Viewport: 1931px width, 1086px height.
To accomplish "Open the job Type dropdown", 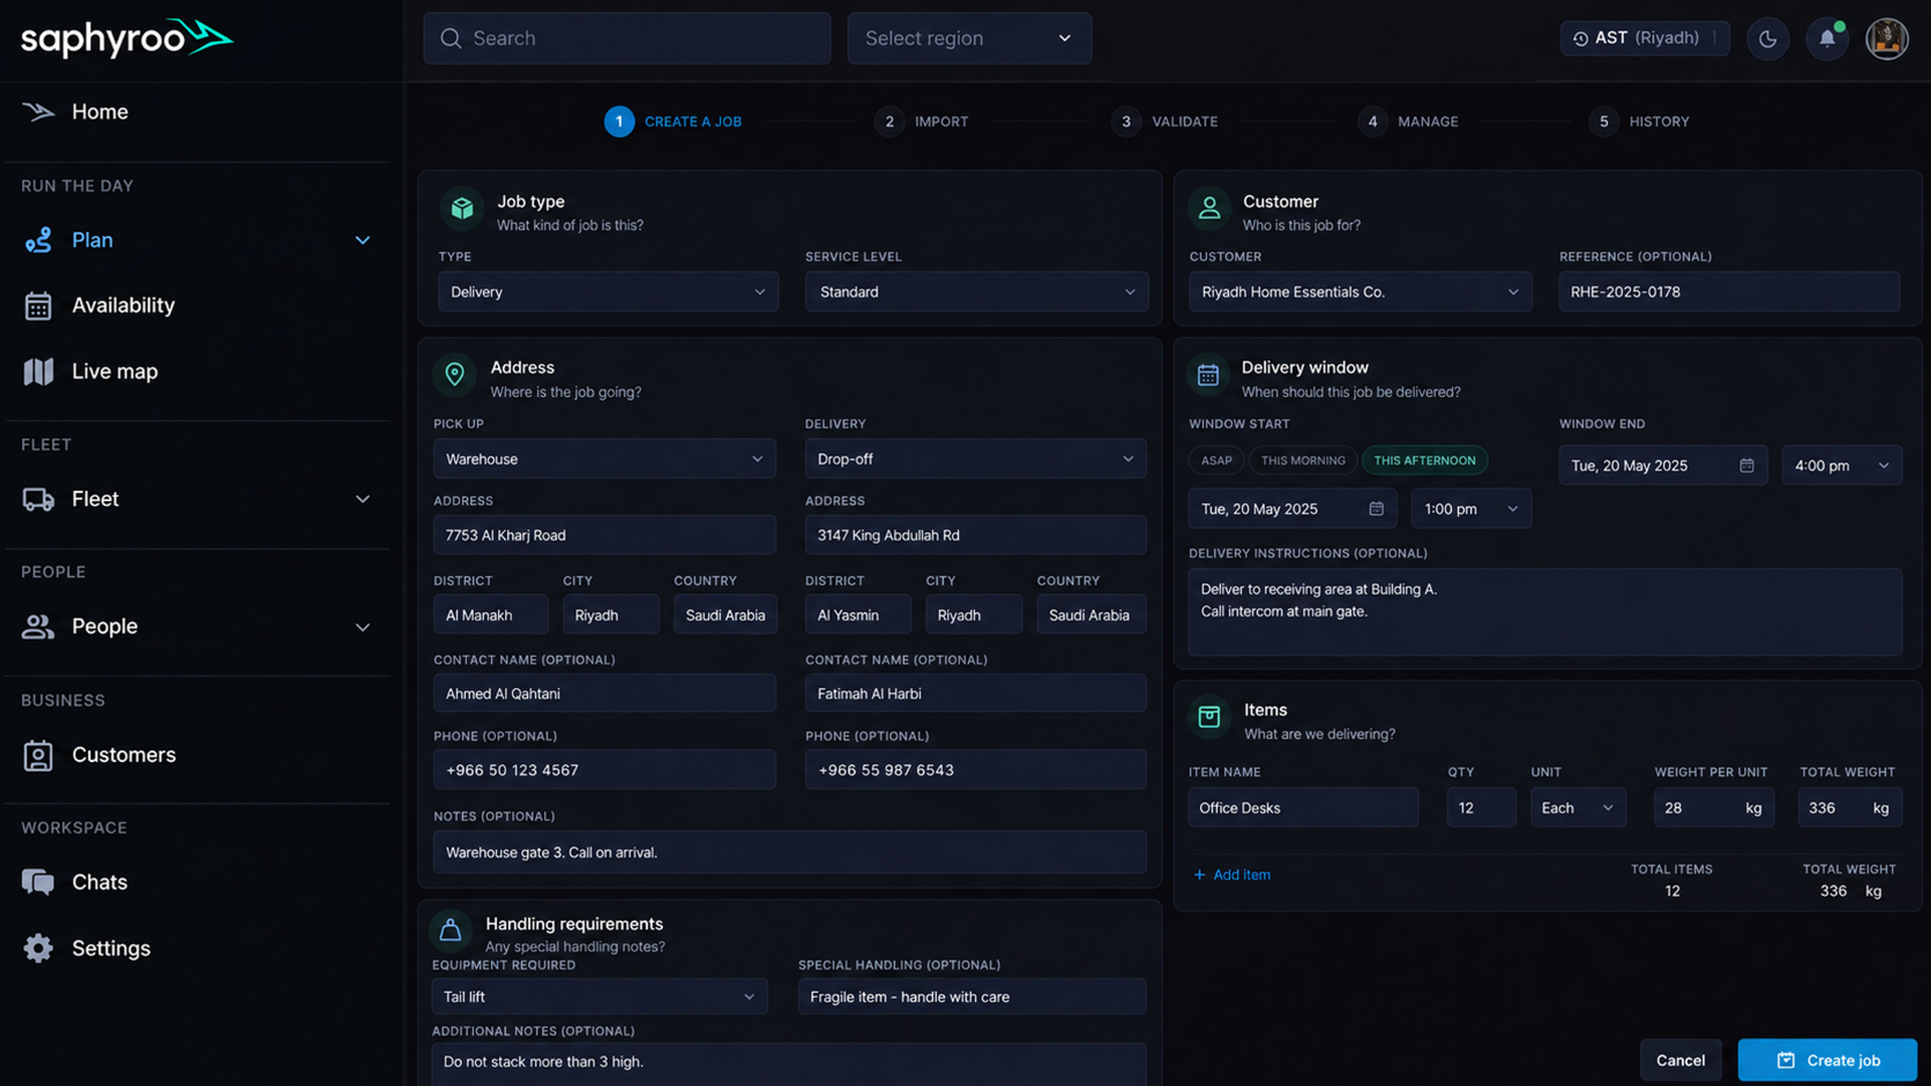I will pos(608,292).
